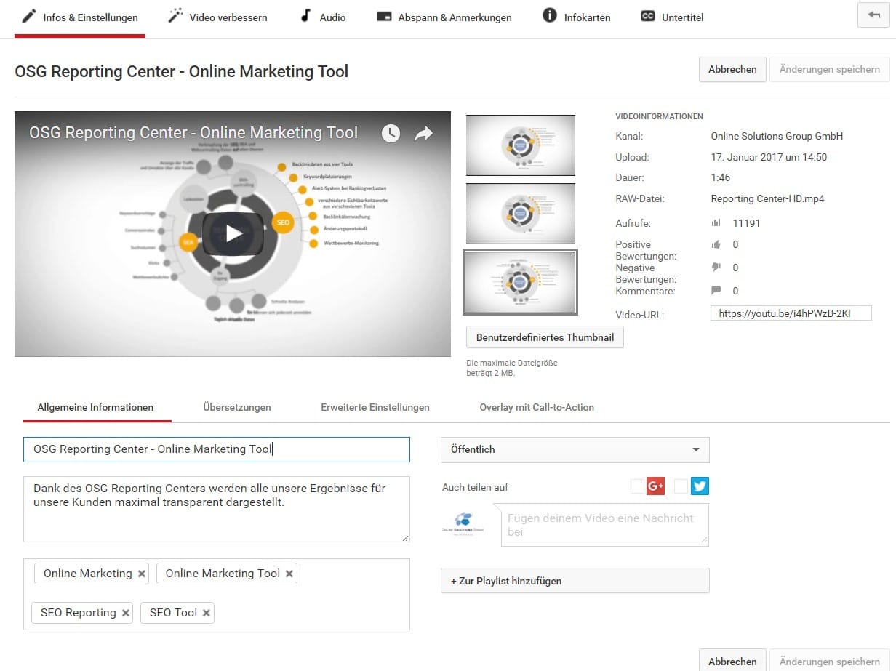The width and height of the screenshot is (896, 671).
Task: Switch to Übersetzungen tab
Action: pos(237,407)
